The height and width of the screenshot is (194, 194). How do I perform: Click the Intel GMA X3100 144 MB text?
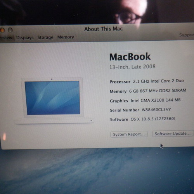click(156, 100)
